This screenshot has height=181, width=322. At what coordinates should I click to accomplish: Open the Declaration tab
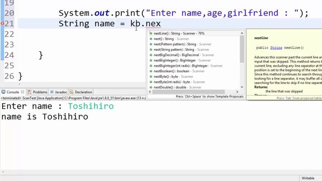point(81,92)
